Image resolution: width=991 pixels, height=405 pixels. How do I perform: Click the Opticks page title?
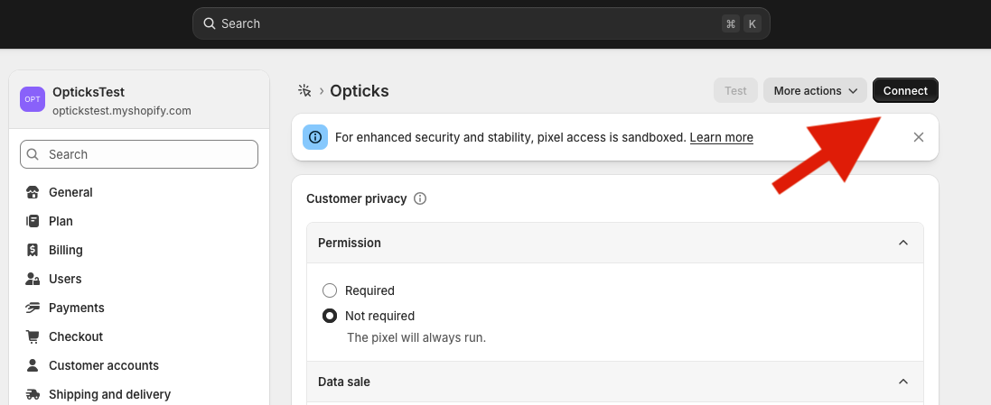(359, 91)
